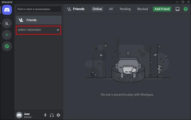Minimize the Discord window
Image resolution: width=191 pixels, height=120 pixels.
[x=177, y=2]
